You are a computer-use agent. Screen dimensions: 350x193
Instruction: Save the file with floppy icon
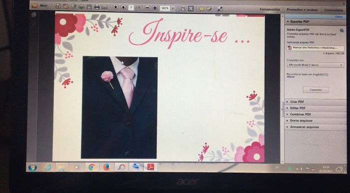(89, 6)
